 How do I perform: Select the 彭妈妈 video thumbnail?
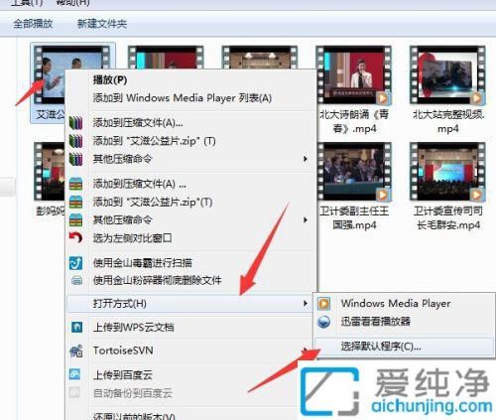tap(50, 172)
